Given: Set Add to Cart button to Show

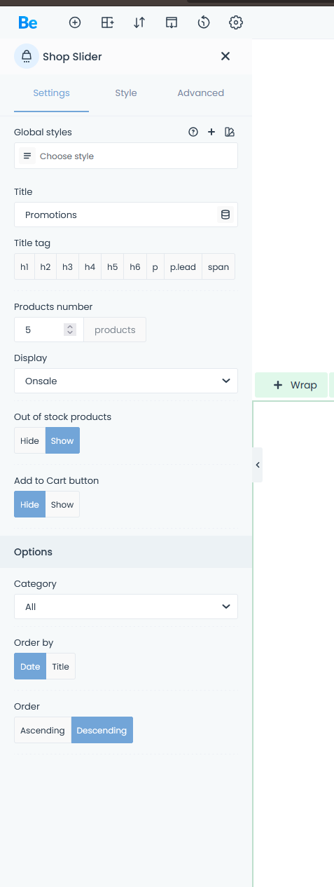Looking at the screenshot, I should coord(62,505).
